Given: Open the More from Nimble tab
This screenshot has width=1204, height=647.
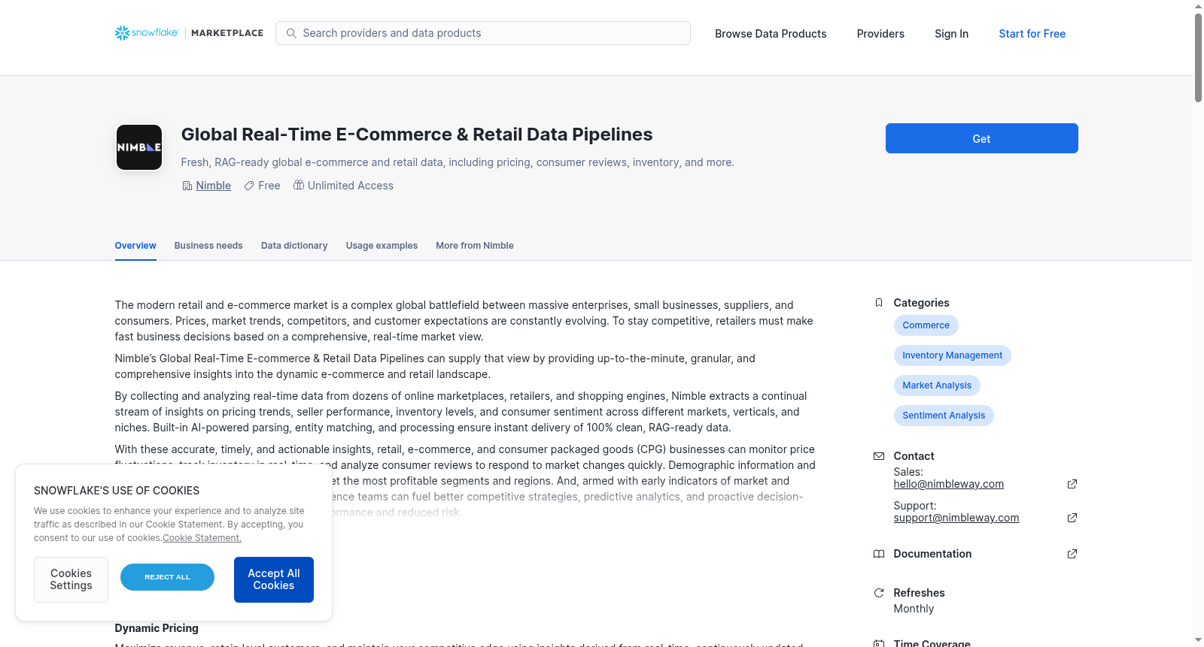Looking at the screenshot, I should click(475, 246).
